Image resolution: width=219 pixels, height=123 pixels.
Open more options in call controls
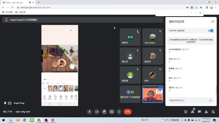(x=119, y=112)
